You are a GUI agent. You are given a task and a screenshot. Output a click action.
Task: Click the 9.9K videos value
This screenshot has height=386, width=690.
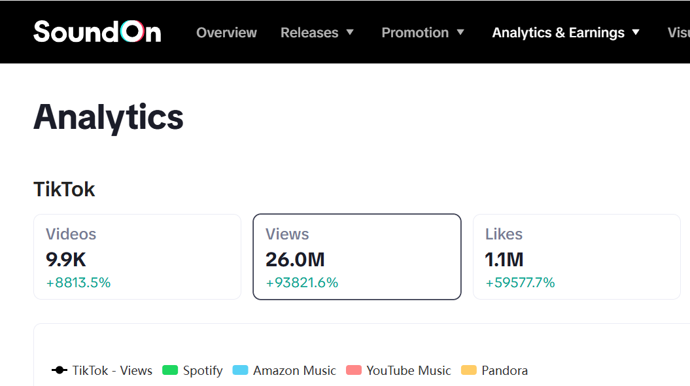(66, 260)
